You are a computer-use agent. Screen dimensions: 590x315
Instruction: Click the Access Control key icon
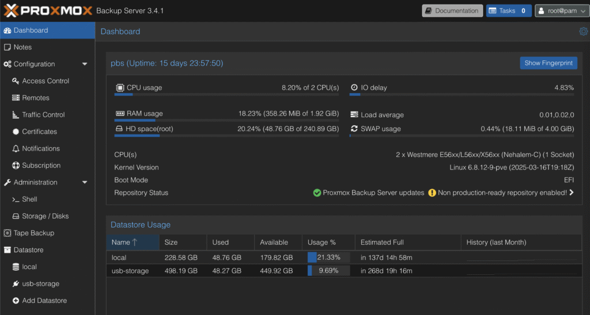coord(16,81)
